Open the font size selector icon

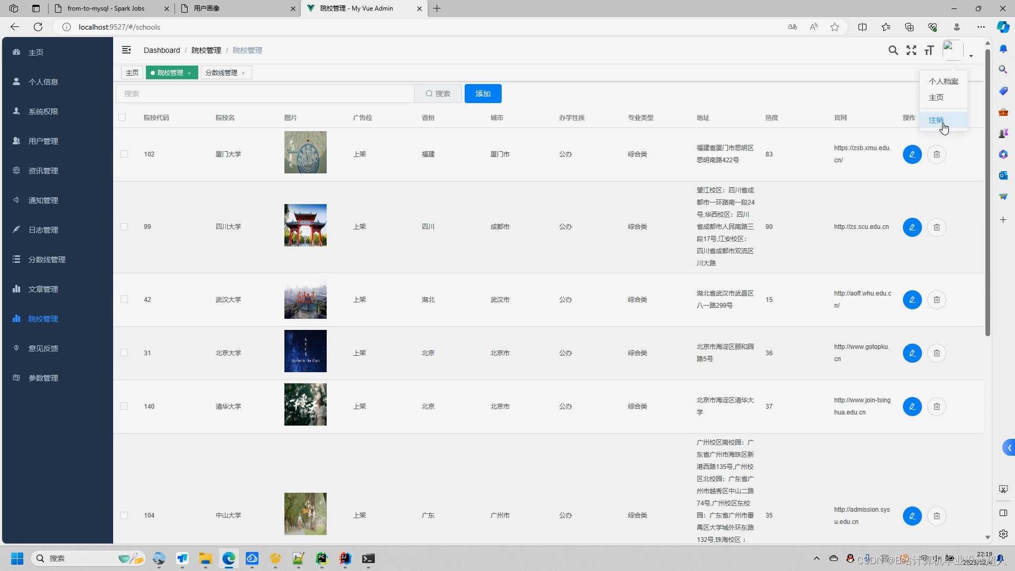click(929, 50)
